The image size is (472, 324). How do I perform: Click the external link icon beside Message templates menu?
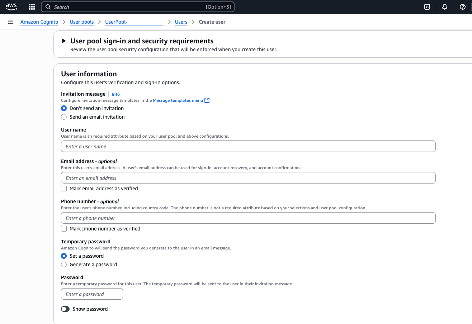pos(207,100)
